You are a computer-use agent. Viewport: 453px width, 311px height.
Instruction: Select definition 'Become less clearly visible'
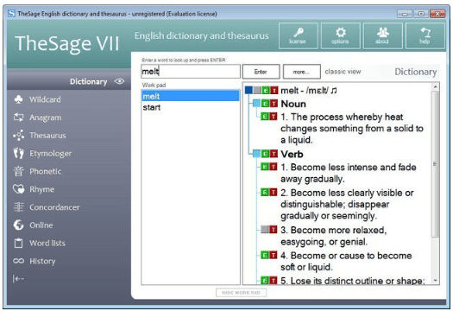click(x=347, y=204)
